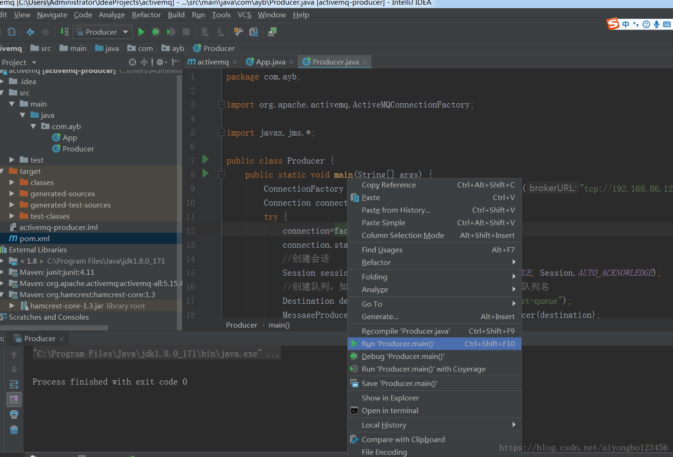
Task: Click the Project tree horizontal scrollbar
Action: point(54,328)
